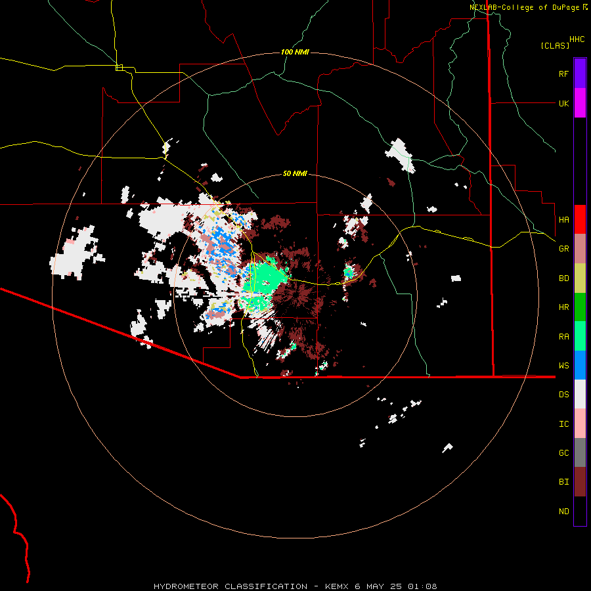Screen dimensions: 591x591
Task: Click the 'BI' legend label
Action: coord(563,482)
